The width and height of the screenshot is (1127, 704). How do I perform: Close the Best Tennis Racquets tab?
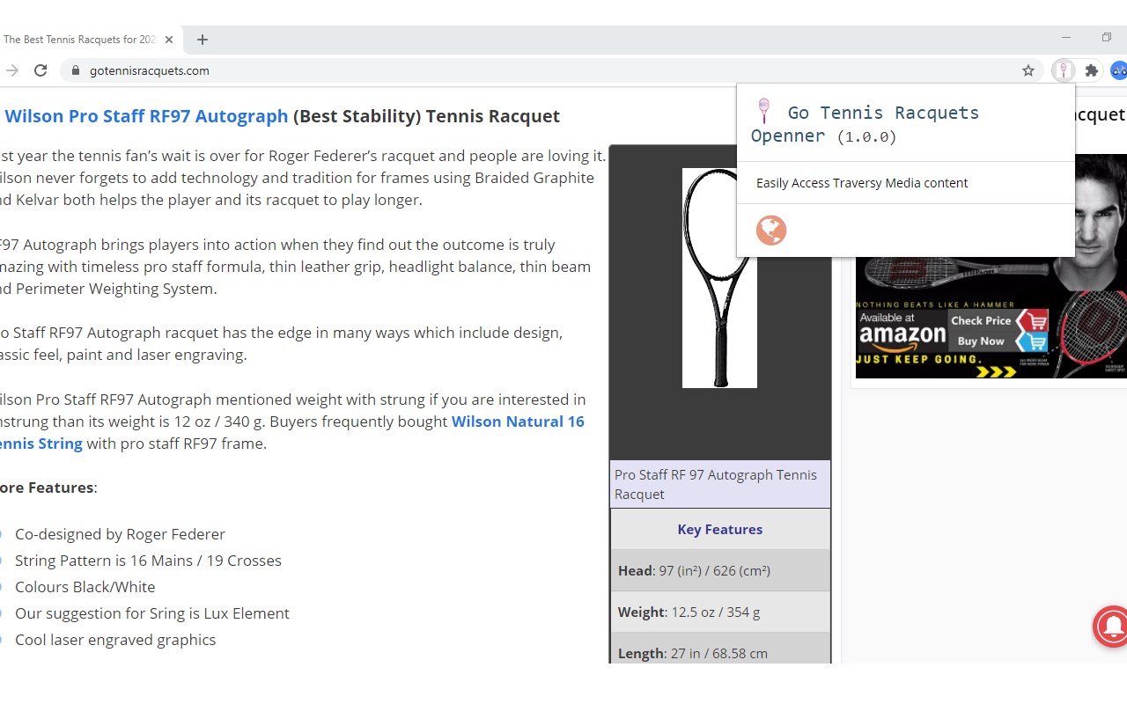point(169,40)
